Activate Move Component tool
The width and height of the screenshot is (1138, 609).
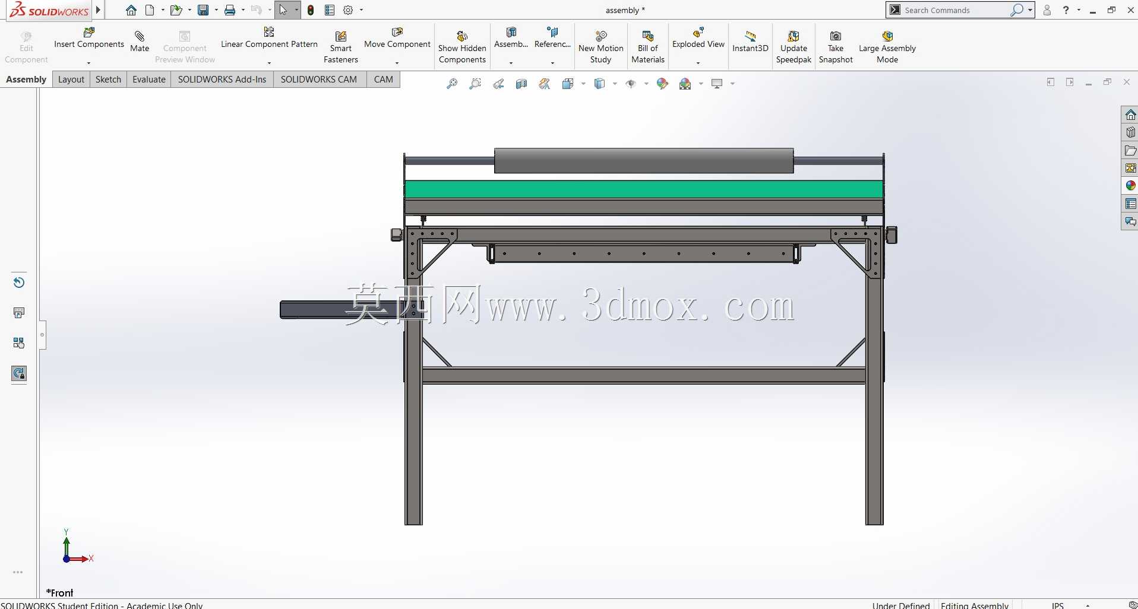397,38
